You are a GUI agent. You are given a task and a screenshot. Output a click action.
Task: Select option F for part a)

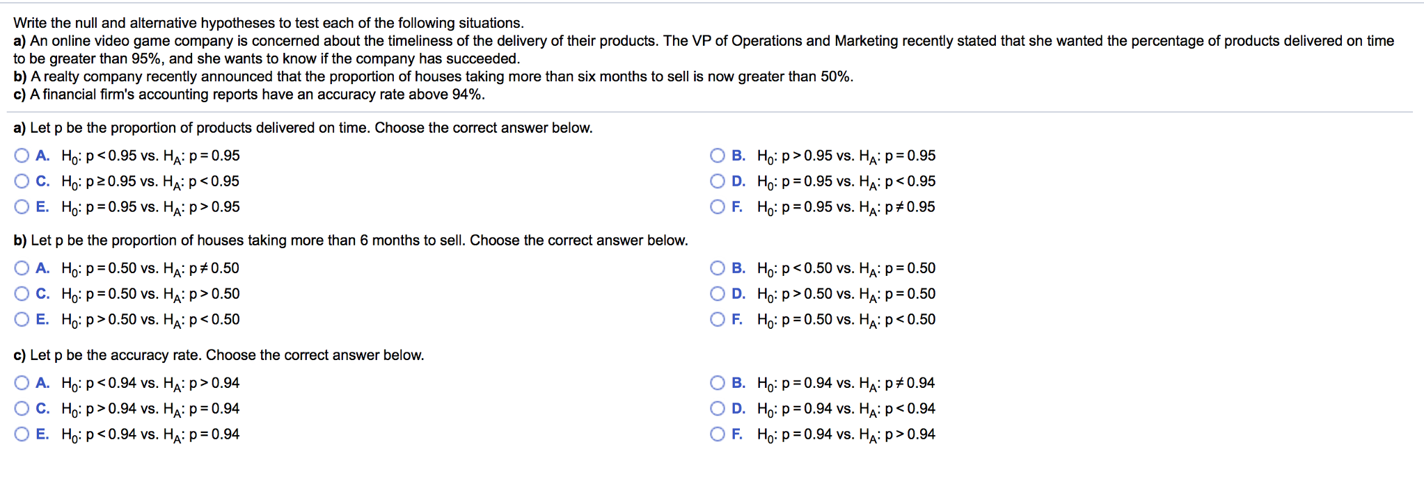[x=717, y=206]
